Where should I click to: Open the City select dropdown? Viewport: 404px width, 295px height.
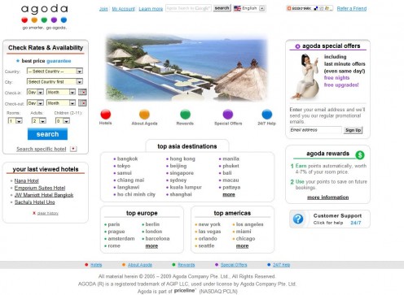tap(55, 81)
